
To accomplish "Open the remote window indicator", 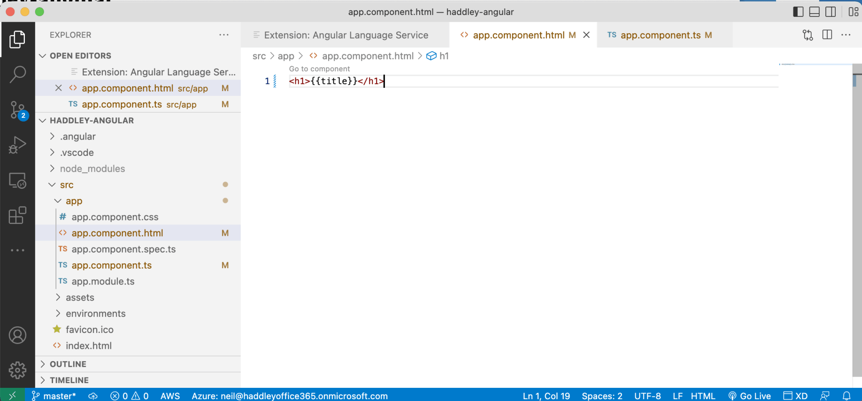I will (x=12, y=395).
